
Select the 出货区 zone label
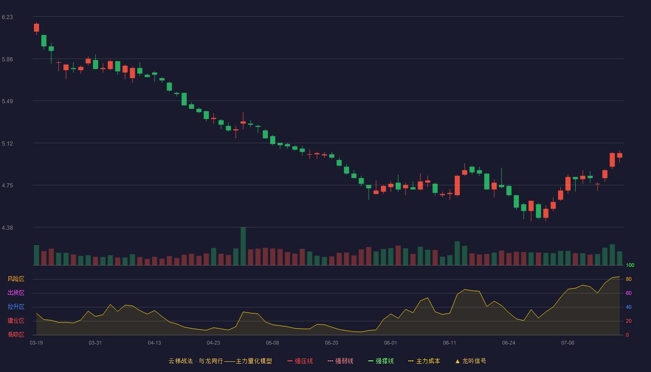pos(16,293)
